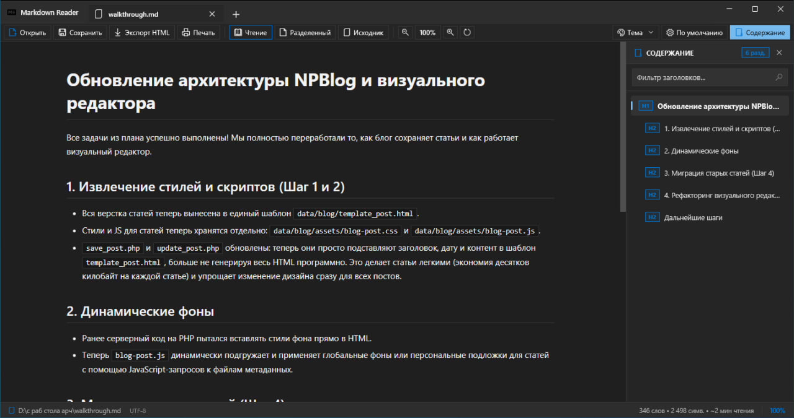Click the 100% zoom indicator in status bar
This screenshot has height=418, width=794.
point(777,411)
